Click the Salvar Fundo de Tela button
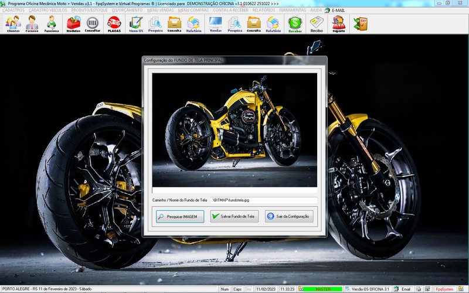This screenshot has height=293, width=469. 234,216
